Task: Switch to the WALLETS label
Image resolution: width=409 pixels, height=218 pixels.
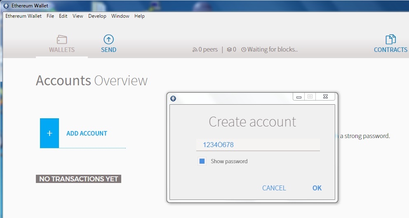Action: tap(62, 49)
